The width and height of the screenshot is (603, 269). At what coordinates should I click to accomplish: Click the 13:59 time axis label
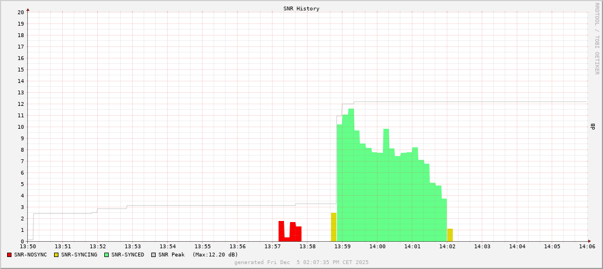342,247
